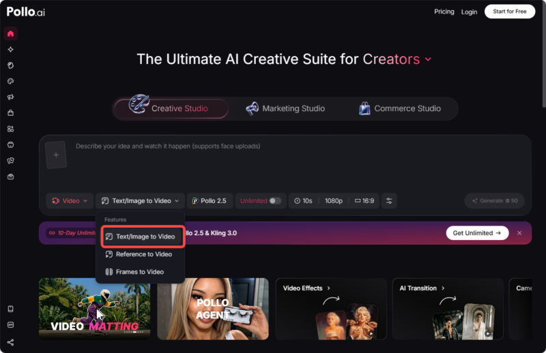
Task: Switch to Commerce Studio tab
Action: click(400, 108)
